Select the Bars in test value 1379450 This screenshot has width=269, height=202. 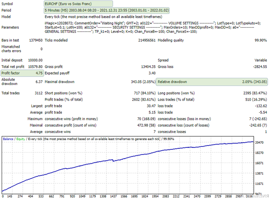tap(36, 40)
